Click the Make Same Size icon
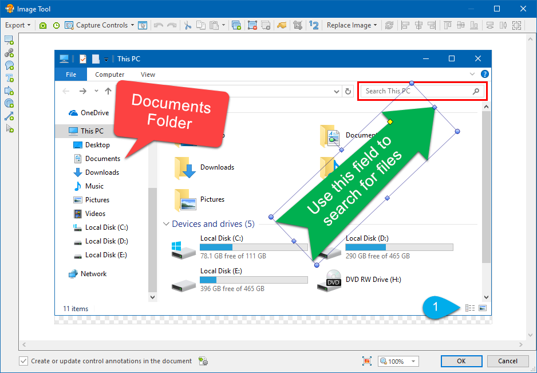537x373 pixels. point(516,25)
